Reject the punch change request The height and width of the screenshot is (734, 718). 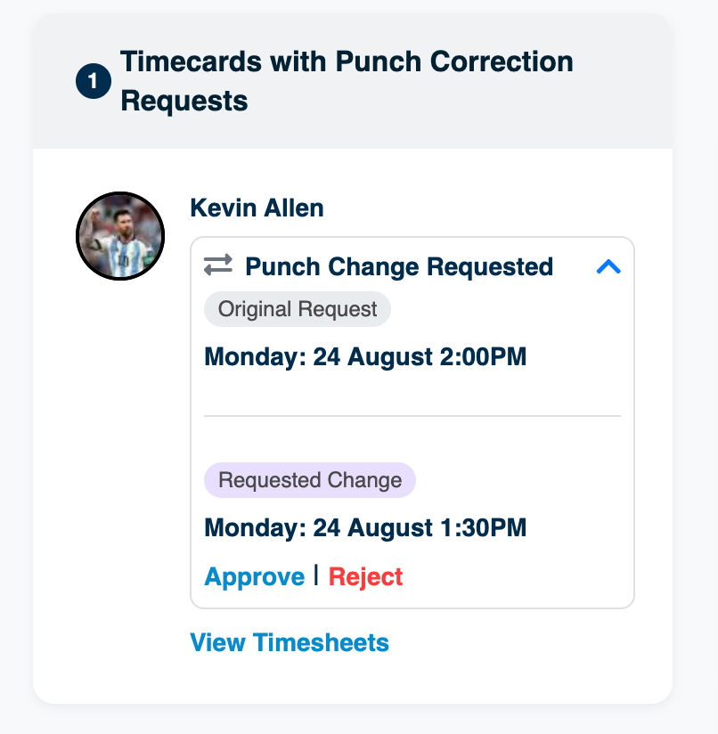tap(365, 576)
